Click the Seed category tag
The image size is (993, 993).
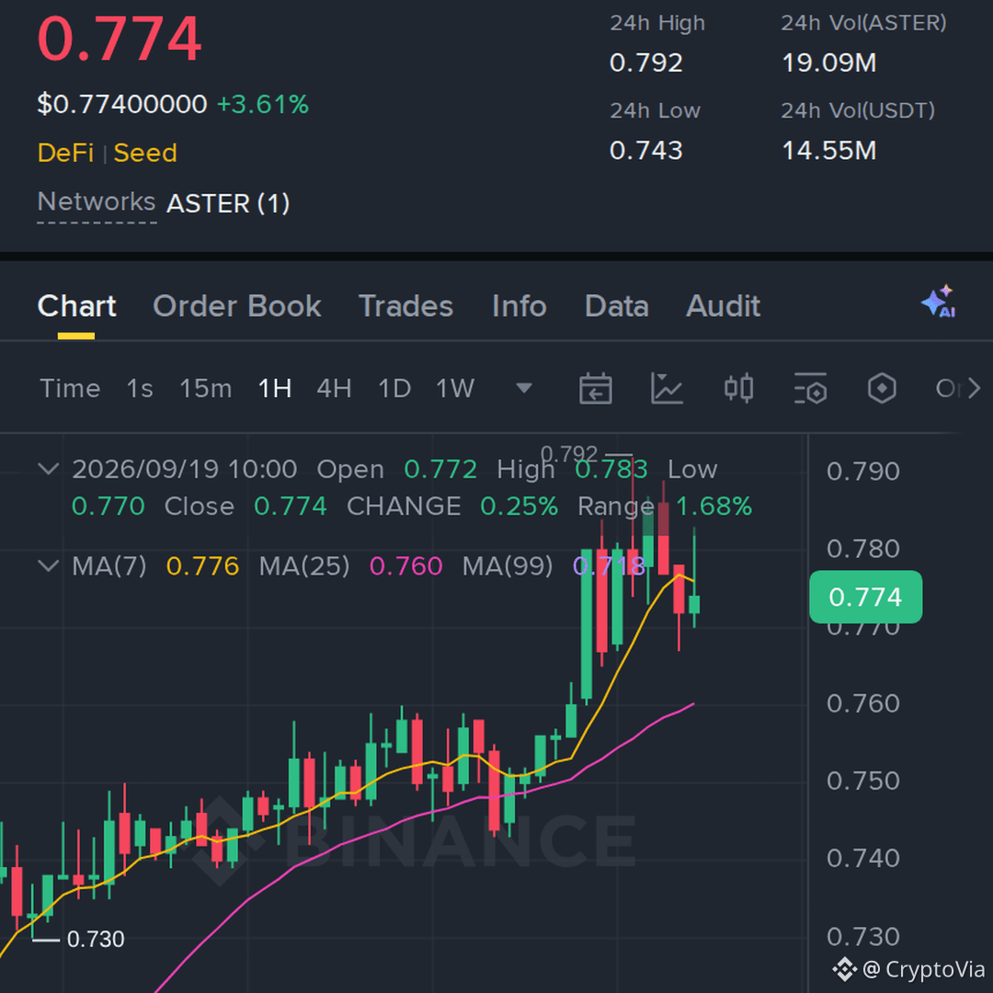tap(145, 153)
